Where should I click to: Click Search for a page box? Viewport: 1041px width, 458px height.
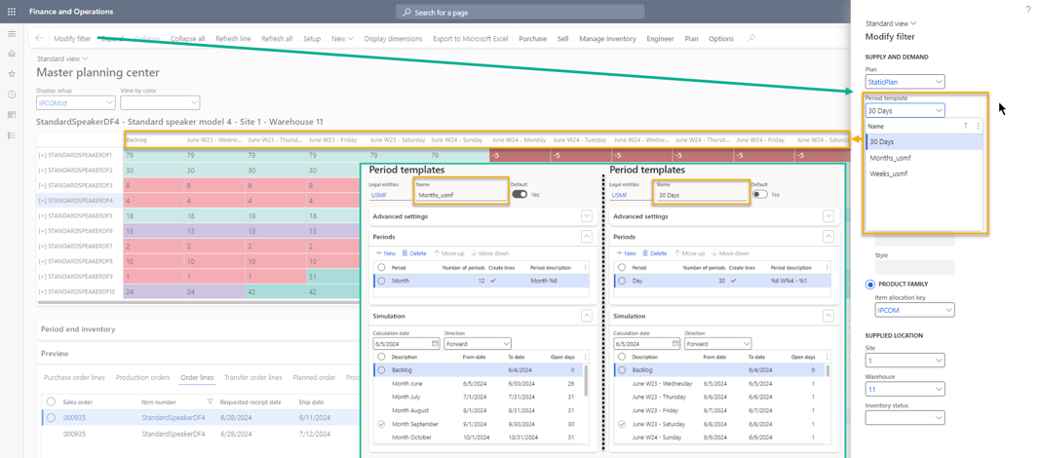click(x=520, y=12)
